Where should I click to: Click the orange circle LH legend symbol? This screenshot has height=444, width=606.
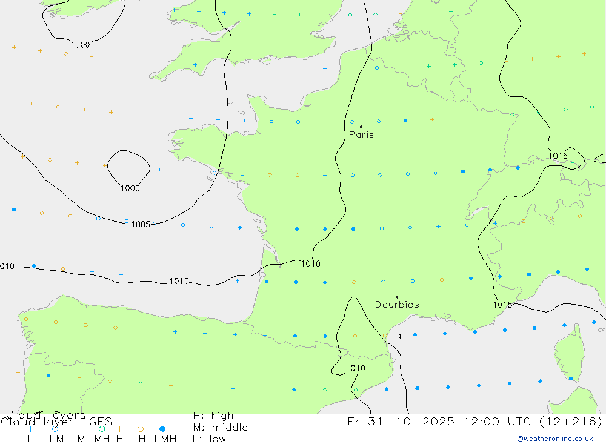pyautogui.click(x=141, y=429)
